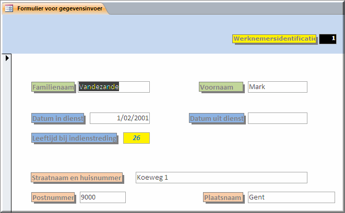Click the Postnummer label
This screenshot has height=213, width=345.
(53, 197)
